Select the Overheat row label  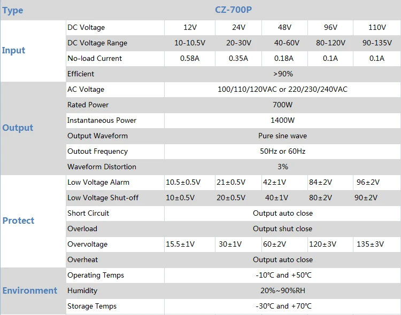(x=82, y=260)
